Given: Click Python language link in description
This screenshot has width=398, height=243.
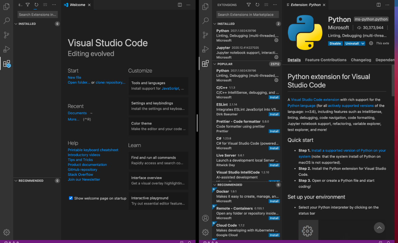Looking at the screenshot, I should tap(301, 106).
